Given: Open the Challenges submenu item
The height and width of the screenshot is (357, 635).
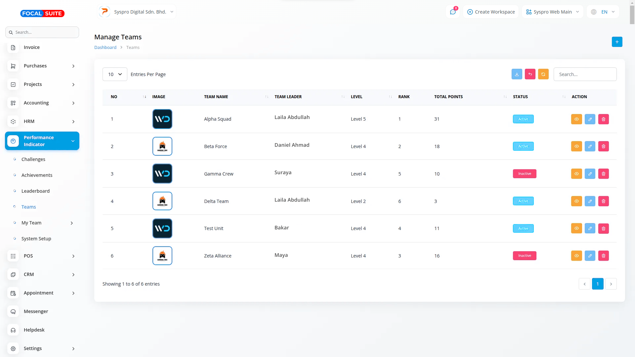Looking at the screenshot, I should point(33,159).
